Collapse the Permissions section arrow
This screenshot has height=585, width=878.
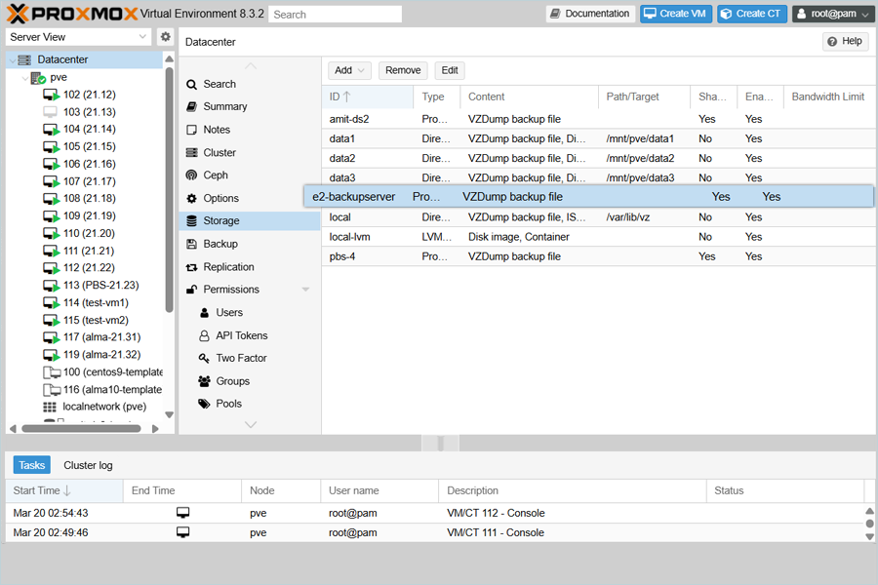pyautogui.click(x=305, y=290)
